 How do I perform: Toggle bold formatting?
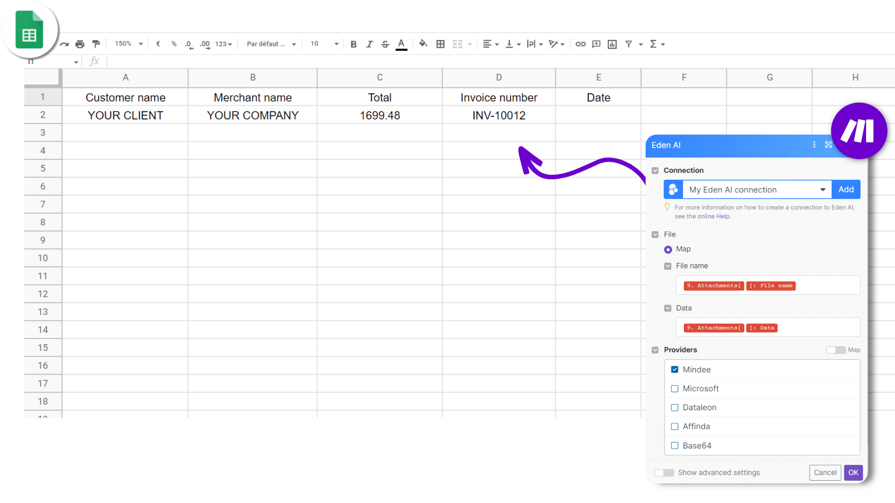353,44
